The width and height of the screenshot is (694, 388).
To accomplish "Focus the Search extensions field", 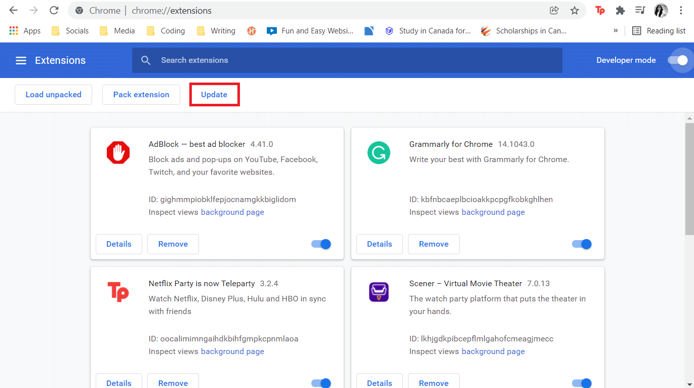I will [347, 60].
